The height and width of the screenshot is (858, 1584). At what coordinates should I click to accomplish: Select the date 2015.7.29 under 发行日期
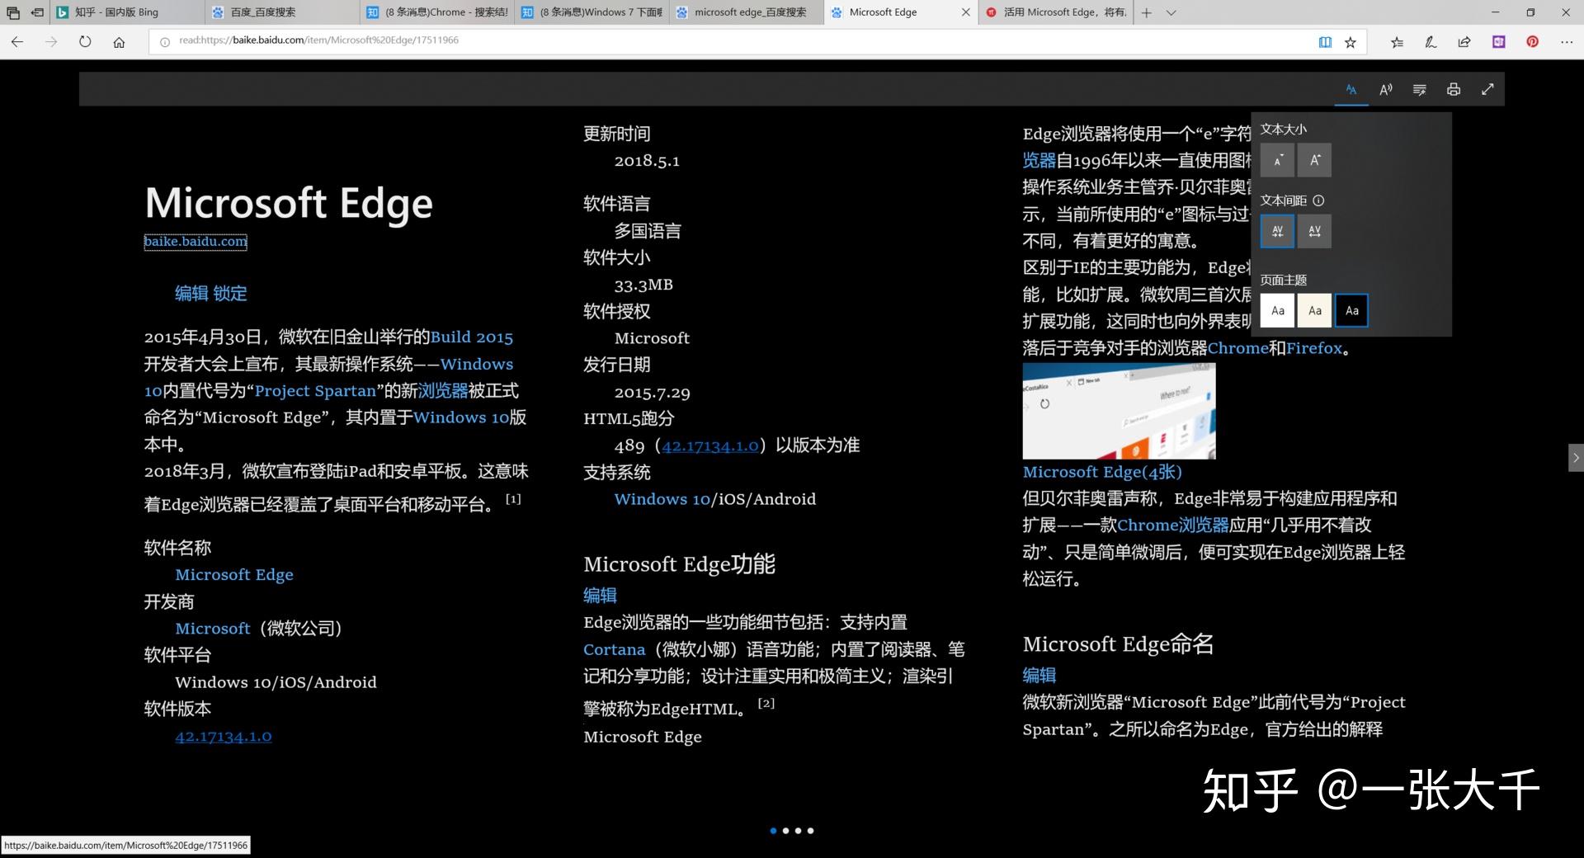tap(652, 393)
